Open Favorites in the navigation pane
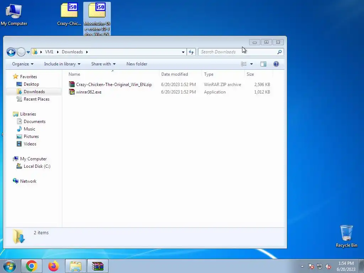Screen dimensions: 364x273 (x=28, y=77)
